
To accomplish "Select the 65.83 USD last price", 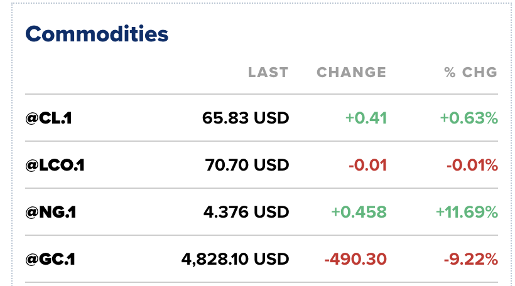I will click(246, 117).
